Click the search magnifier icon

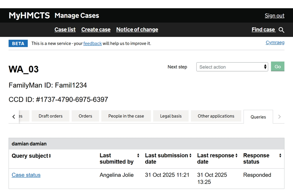point(281,30)
